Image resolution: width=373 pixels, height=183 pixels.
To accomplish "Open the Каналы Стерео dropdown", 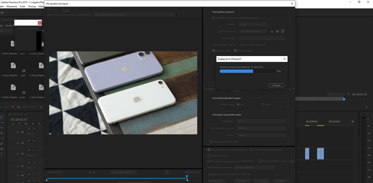I will point(262,135).
